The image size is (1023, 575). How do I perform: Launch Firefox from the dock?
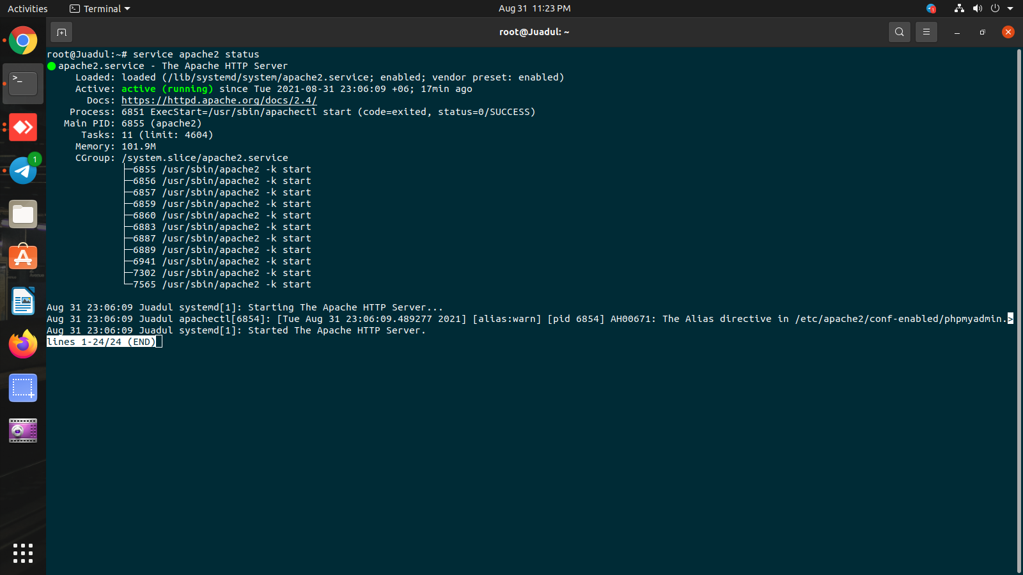click(23, 344)
